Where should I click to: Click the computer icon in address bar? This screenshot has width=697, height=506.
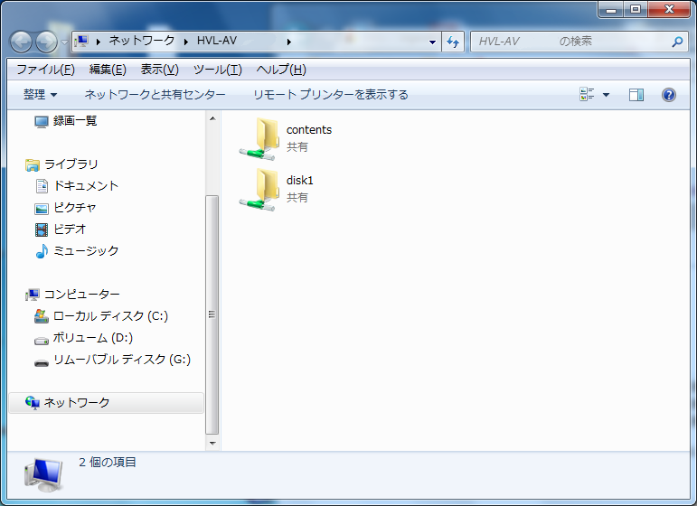pos(81,42)
